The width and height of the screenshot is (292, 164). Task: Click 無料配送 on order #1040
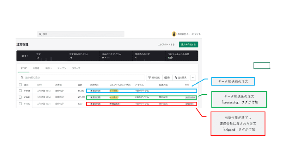163,104
